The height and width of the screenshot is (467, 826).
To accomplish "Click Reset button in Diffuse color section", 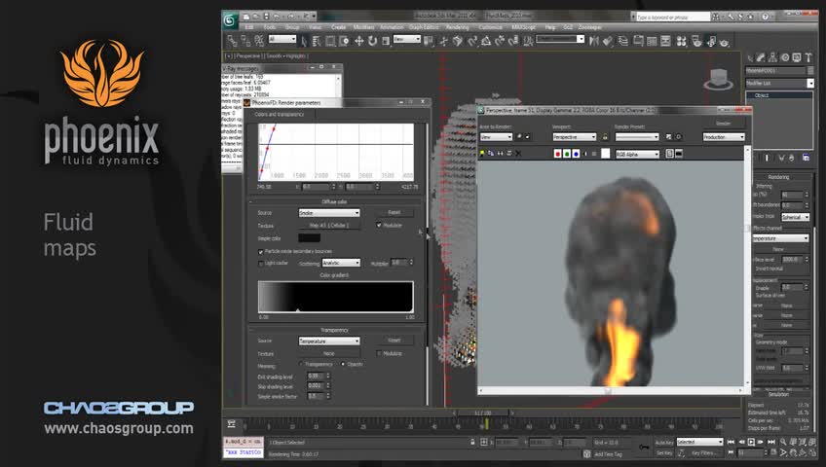I will click(394, 212).
